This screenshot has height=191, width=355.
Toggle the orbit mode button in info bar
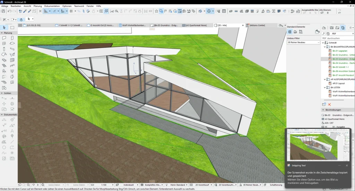(x=21, y=19)
